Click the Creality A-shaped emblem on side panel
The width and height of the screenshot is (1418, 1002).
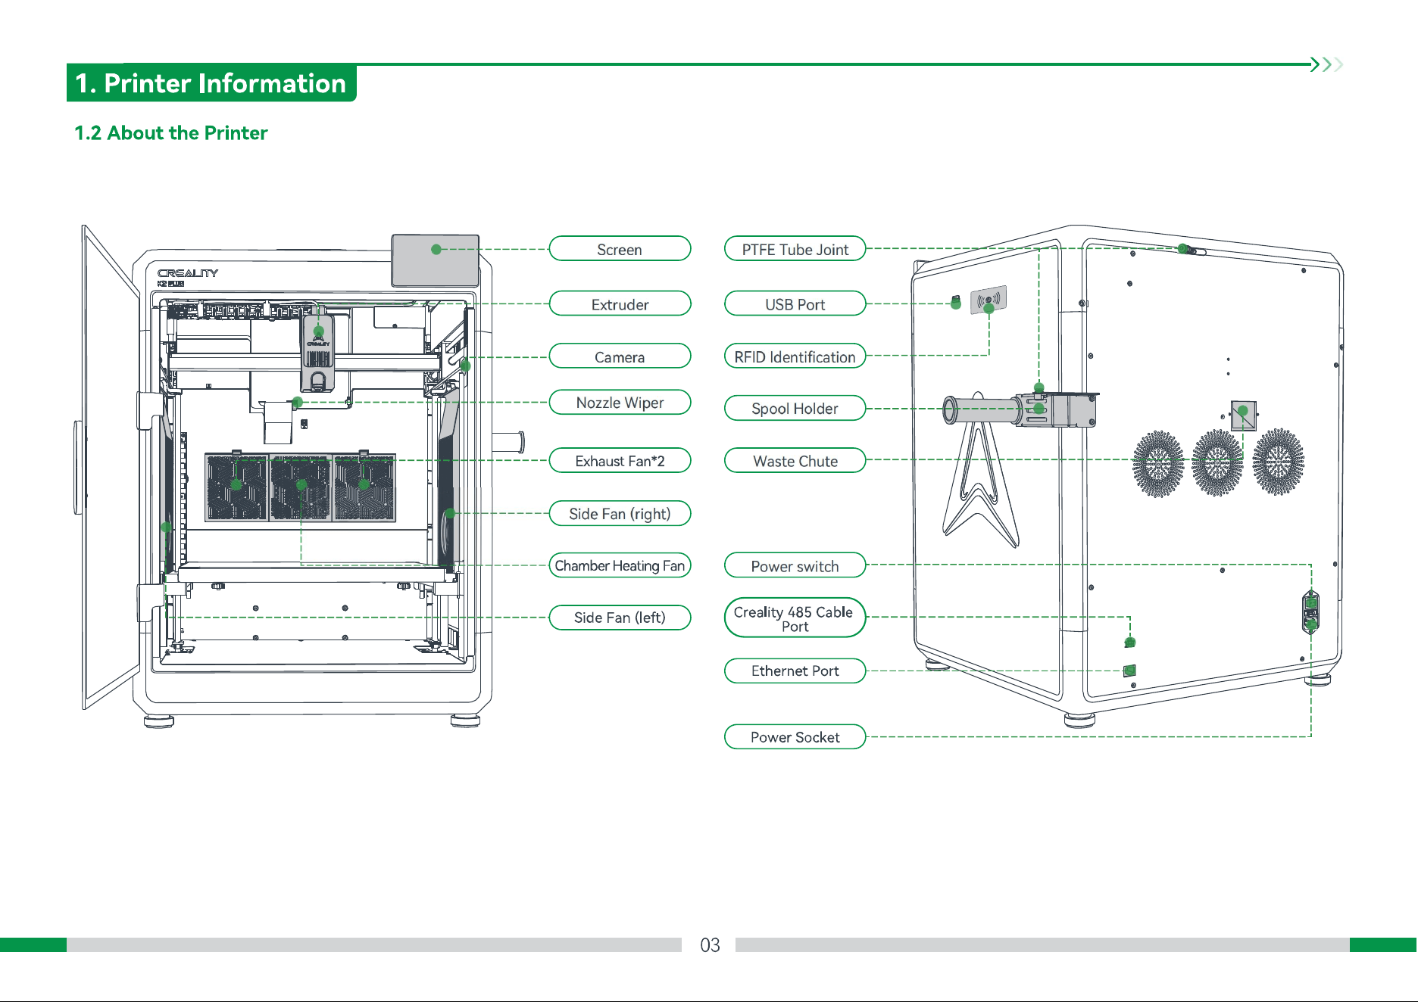pos(980,469)
